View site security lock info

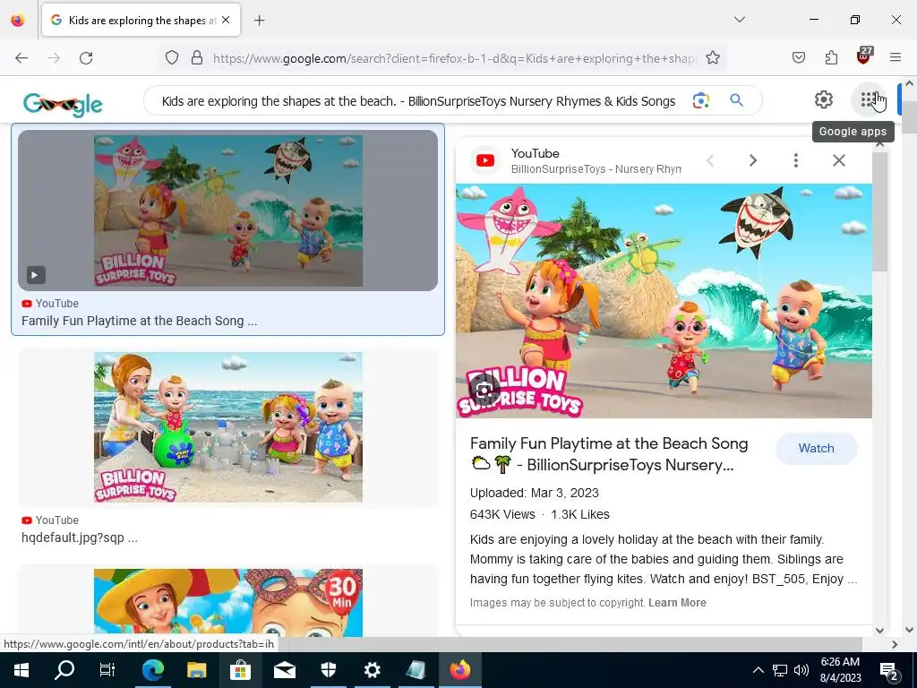197,58
